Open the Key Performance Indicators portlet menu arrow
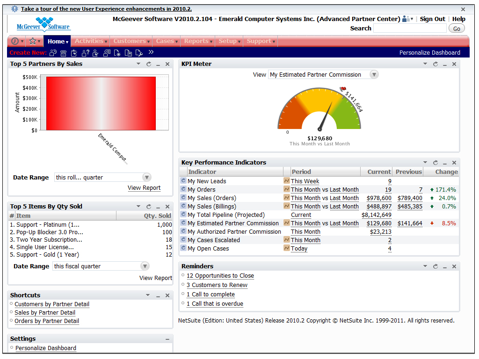 click(425, 163)
